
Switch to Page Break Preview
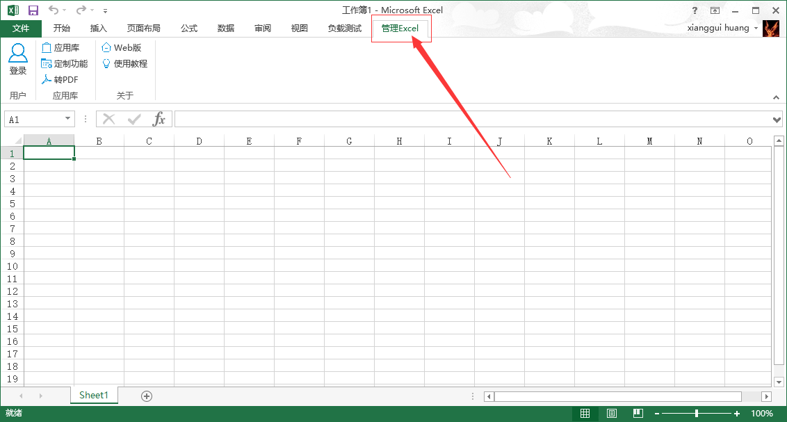pyautogui.click(x=638, y=414)
